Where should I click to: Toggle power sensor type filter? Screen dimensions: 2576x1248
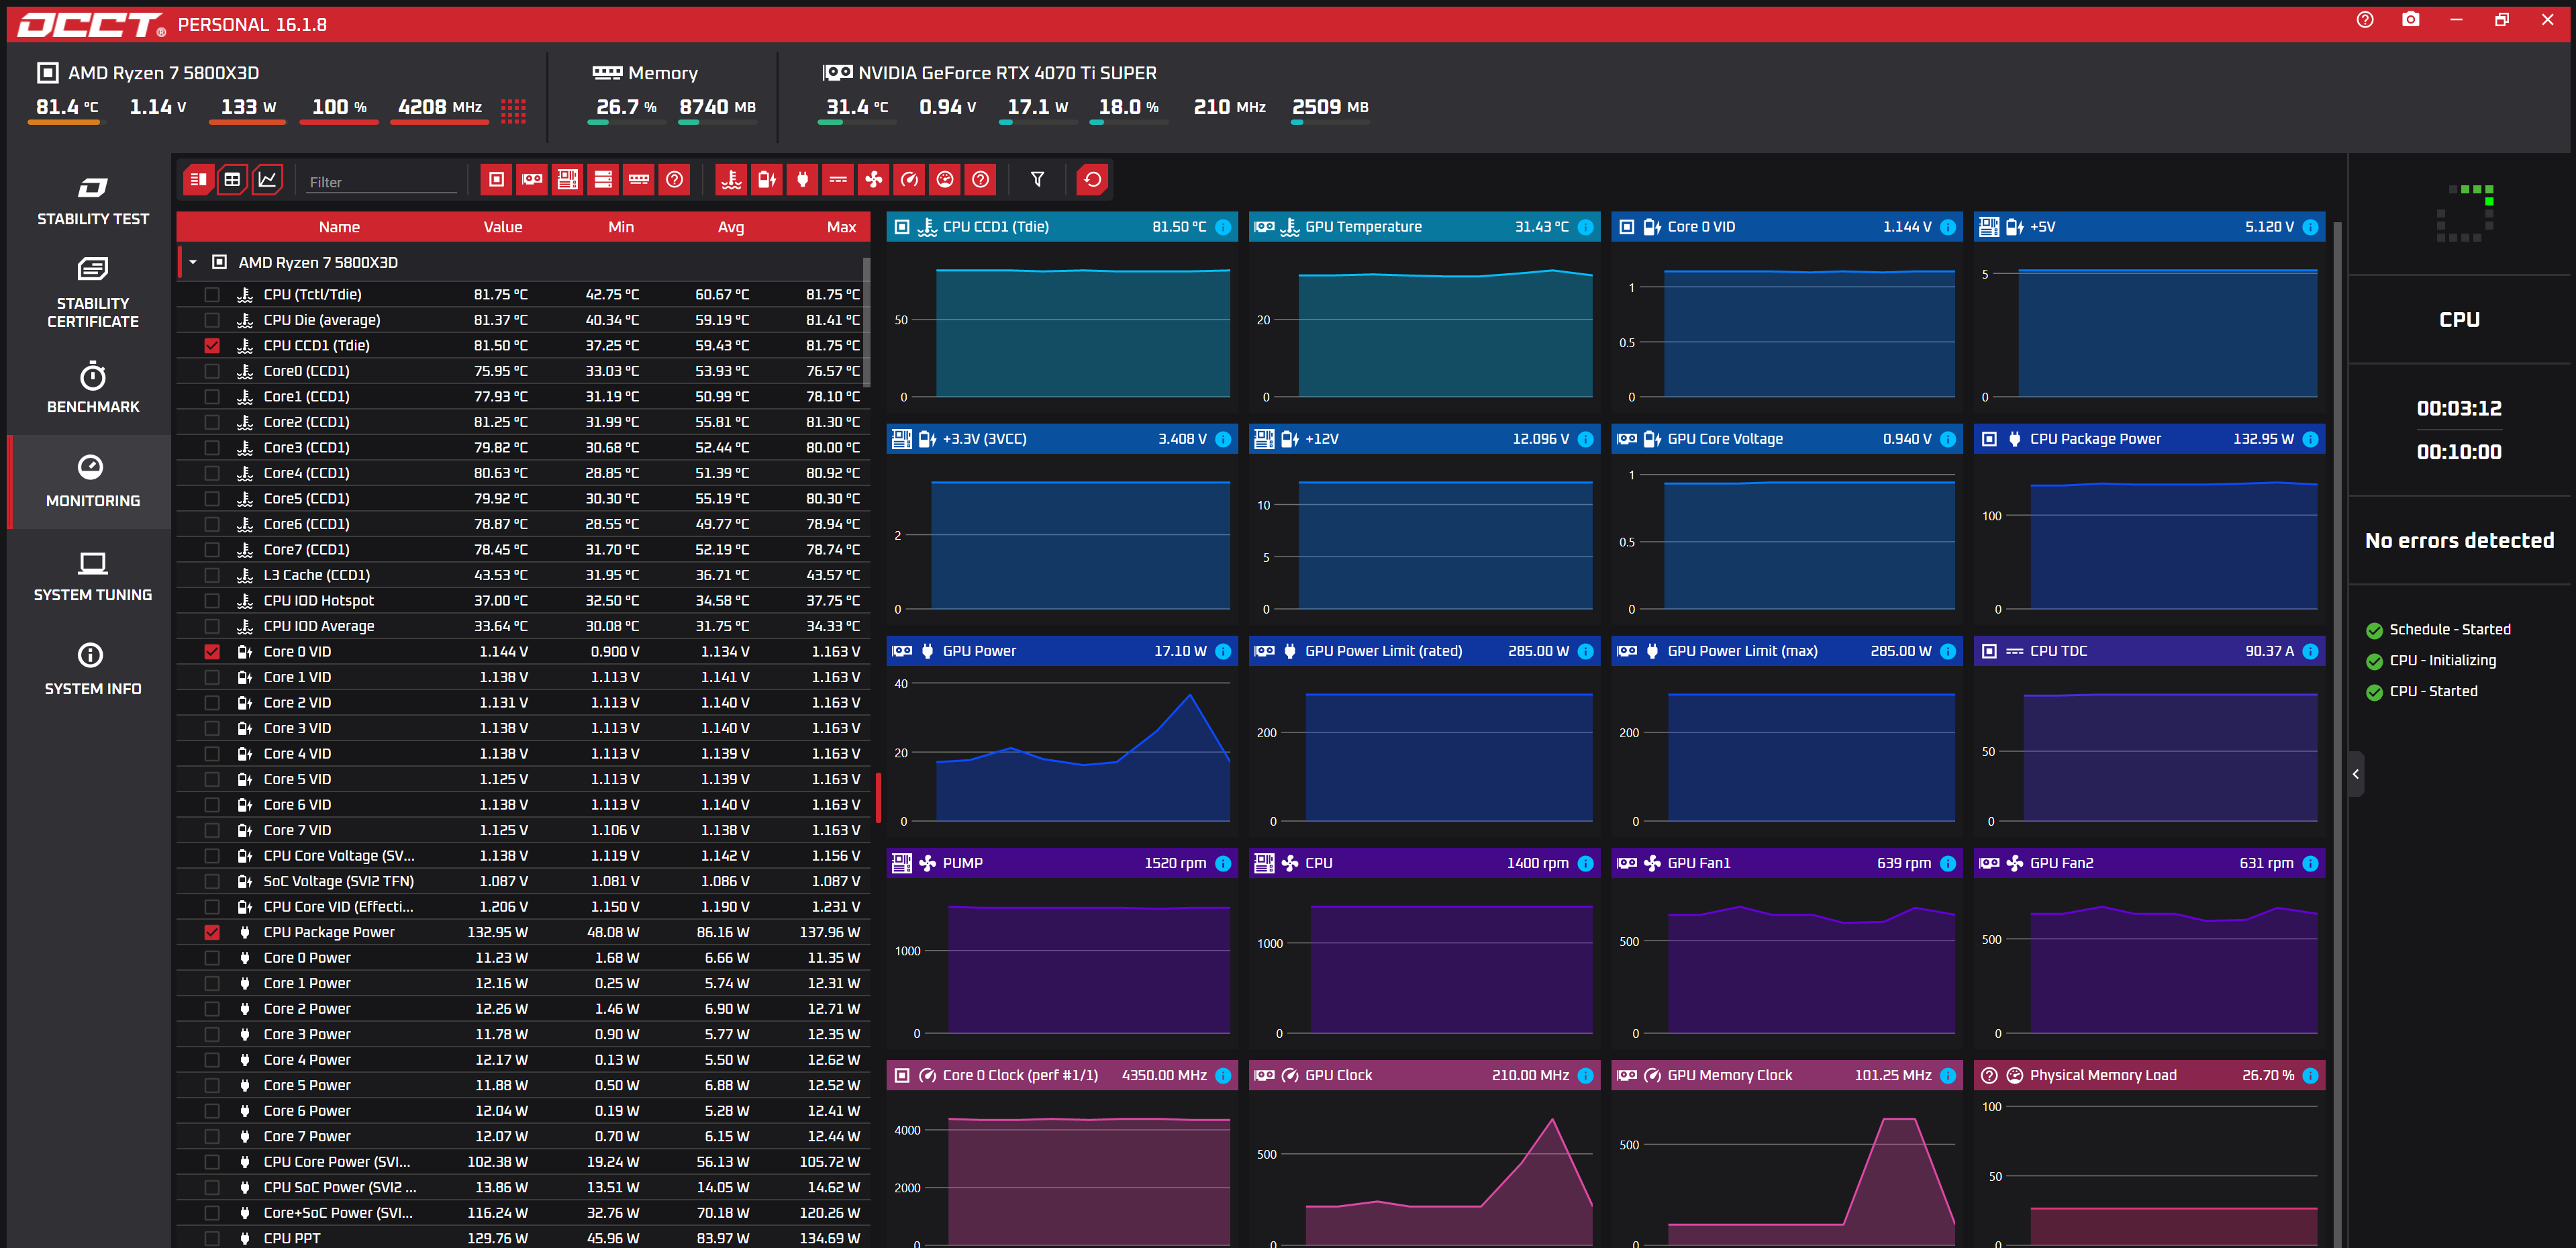click(802, 180)
